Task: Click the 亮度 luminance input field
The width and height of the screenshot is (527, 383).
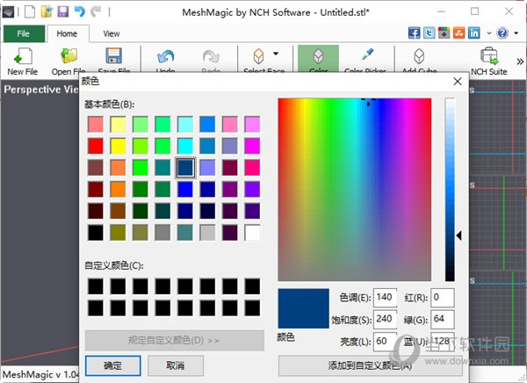Action: [x=385, y=342]
